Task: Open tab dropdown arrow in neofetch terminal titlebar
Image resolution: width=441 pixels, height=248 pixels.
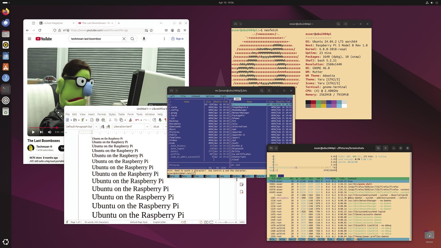Action: [241, 24]
